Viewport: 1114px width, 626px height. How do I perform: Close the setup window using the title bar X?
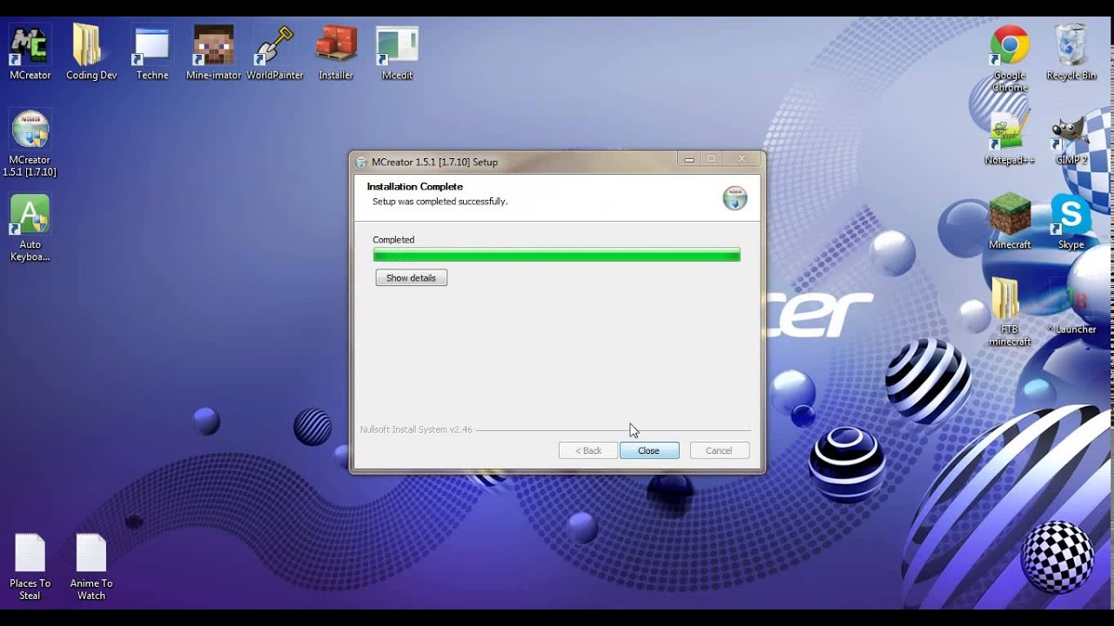tap(742, 159)
